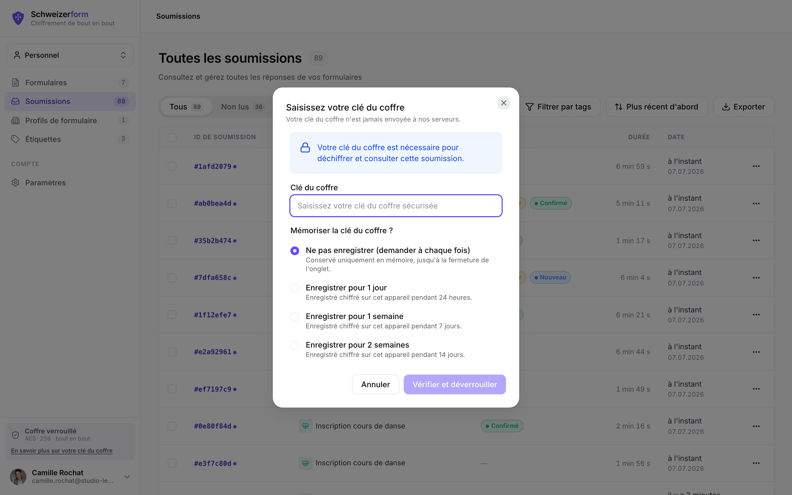Click the Exporter button
The image size is (792, 495).
tap(744, 107)
